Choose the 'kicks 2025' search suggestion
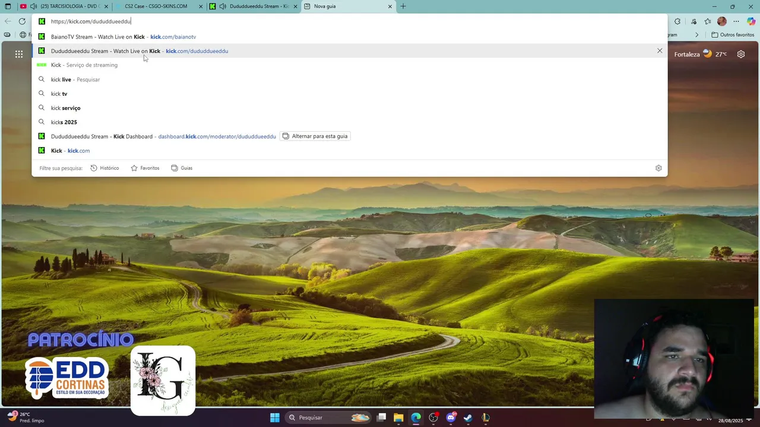Image resolution: width=760 pixels, height=427 pixels. click(349, 122)
